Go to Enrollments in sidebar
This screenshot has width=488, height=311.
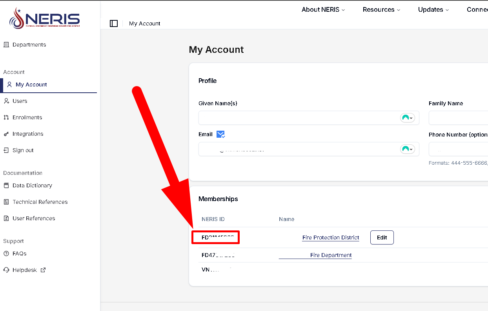[27, 117]
